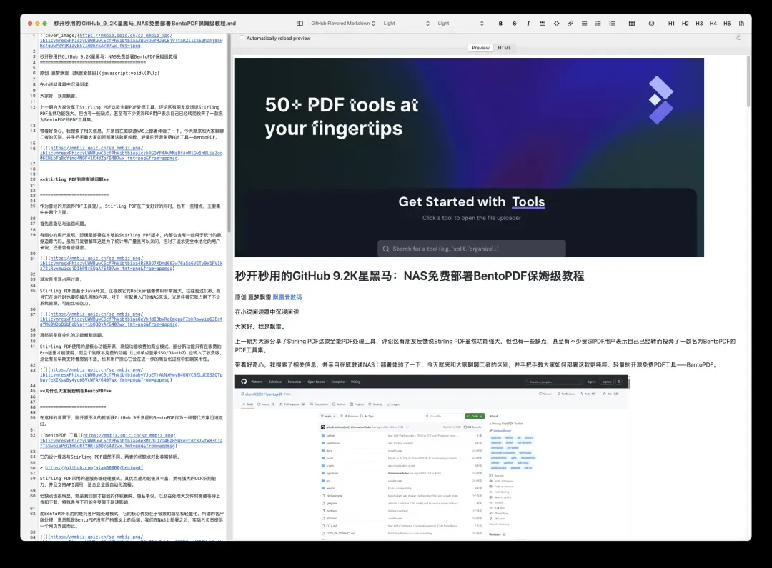This screenshot has height=568, width=772.
Task: Insert a numbered list from the toolbar
Action: [x=598, y=24]
